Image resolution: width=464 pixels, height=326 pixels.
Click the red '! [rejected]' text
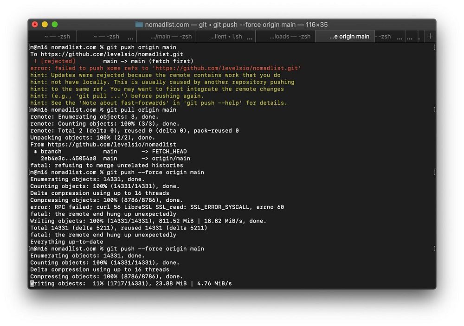54,61
